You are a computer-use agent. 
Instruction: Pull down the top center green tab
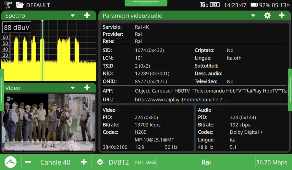coord(146,3)
